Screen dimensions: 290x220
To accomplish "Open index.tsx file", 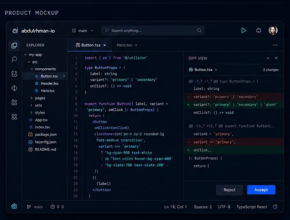I will click(x=39, y=127).
